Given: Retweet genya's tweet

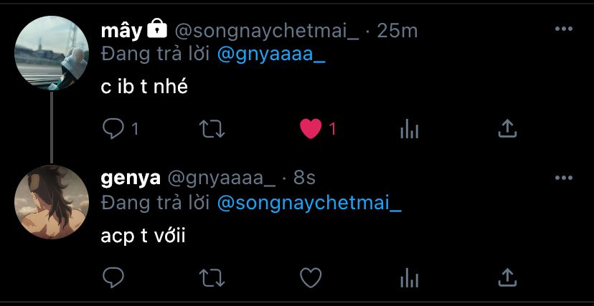Looking at the screenshot, I should pyautogui.click(x=212, y=277).
